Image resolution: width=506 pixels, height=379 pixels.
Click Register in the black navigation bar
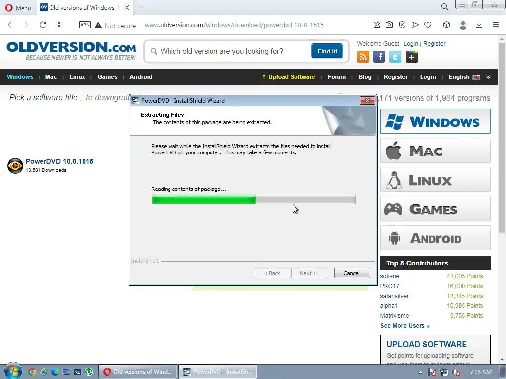pyautogui.click(x=396, y=76)
